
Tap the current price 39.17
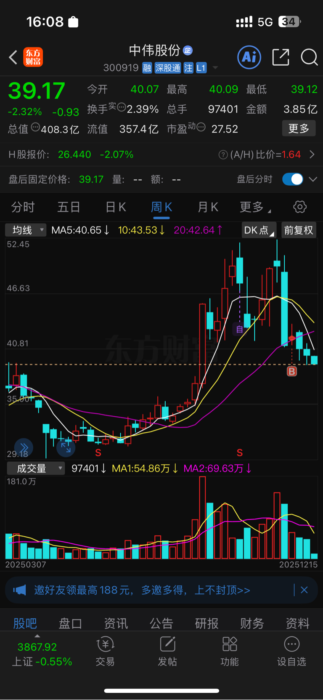(x=37, y=90)
